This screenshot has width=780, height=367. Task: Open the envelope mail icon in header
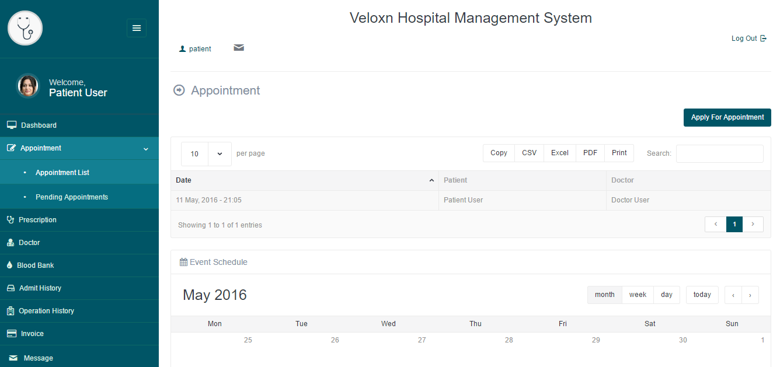click(x=239, y=48)
